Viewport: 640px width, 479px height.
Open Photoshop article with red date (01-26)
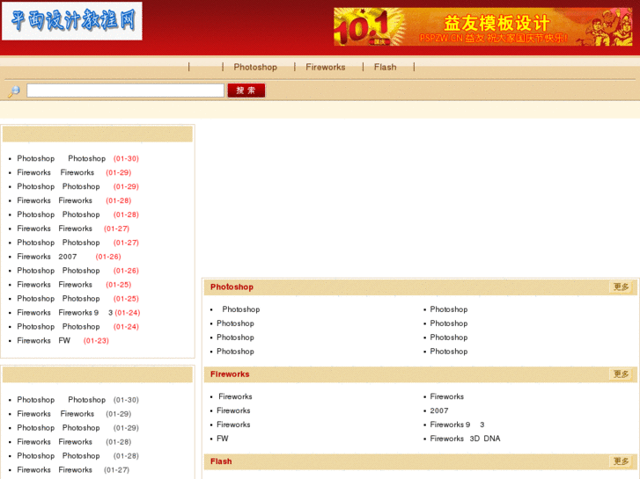click(58, 271)
